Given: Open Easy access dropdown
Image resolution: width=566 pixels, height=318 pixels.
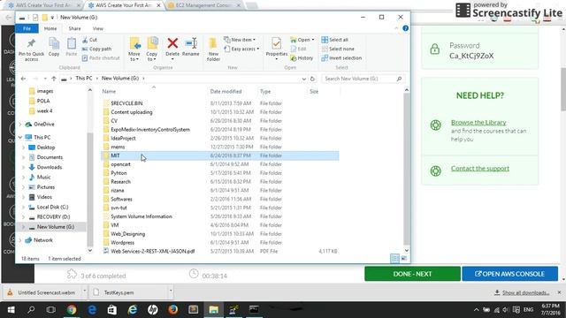Looking at the screenshot, I should (241, 49).
